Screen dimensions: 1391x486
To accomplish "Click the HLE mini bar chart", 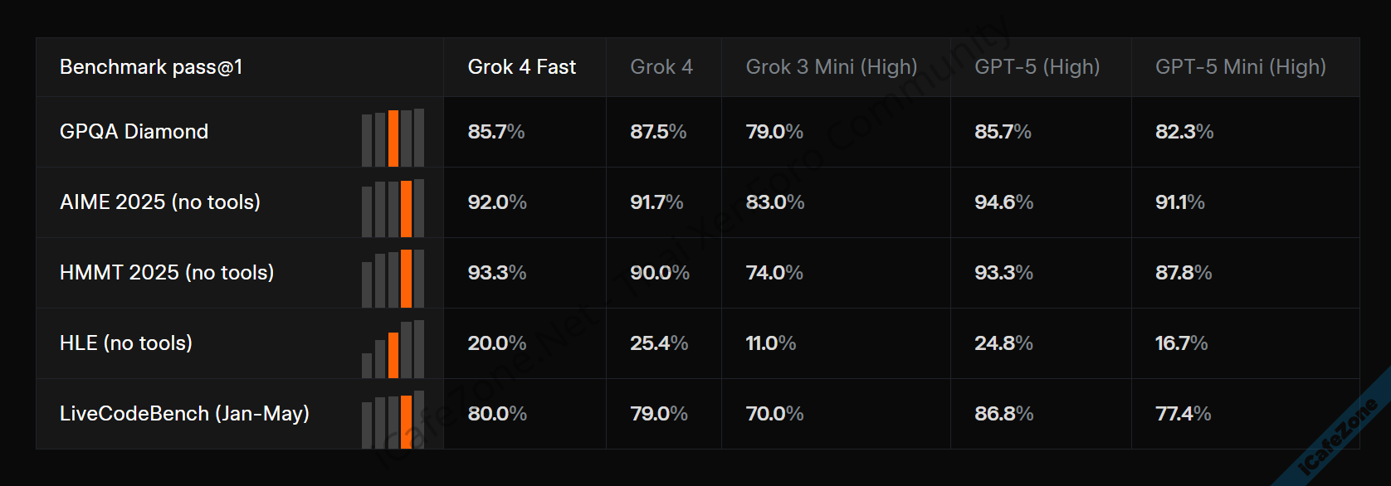I will click(x=393, y=349).
